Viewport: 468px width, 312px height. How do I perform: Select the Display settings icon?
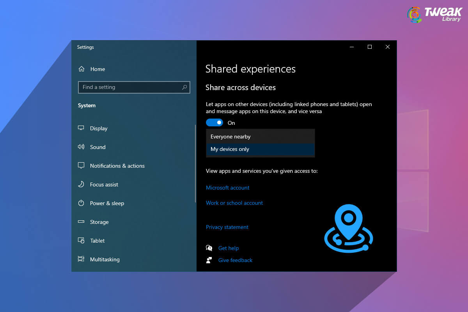[x=81, y=128]
